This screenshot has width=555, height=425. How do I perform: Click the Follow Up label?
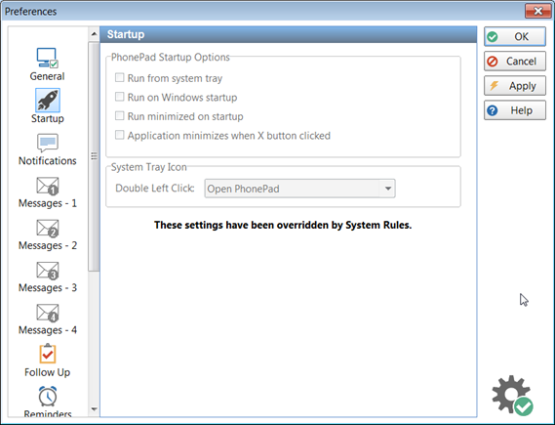point(48,372)
